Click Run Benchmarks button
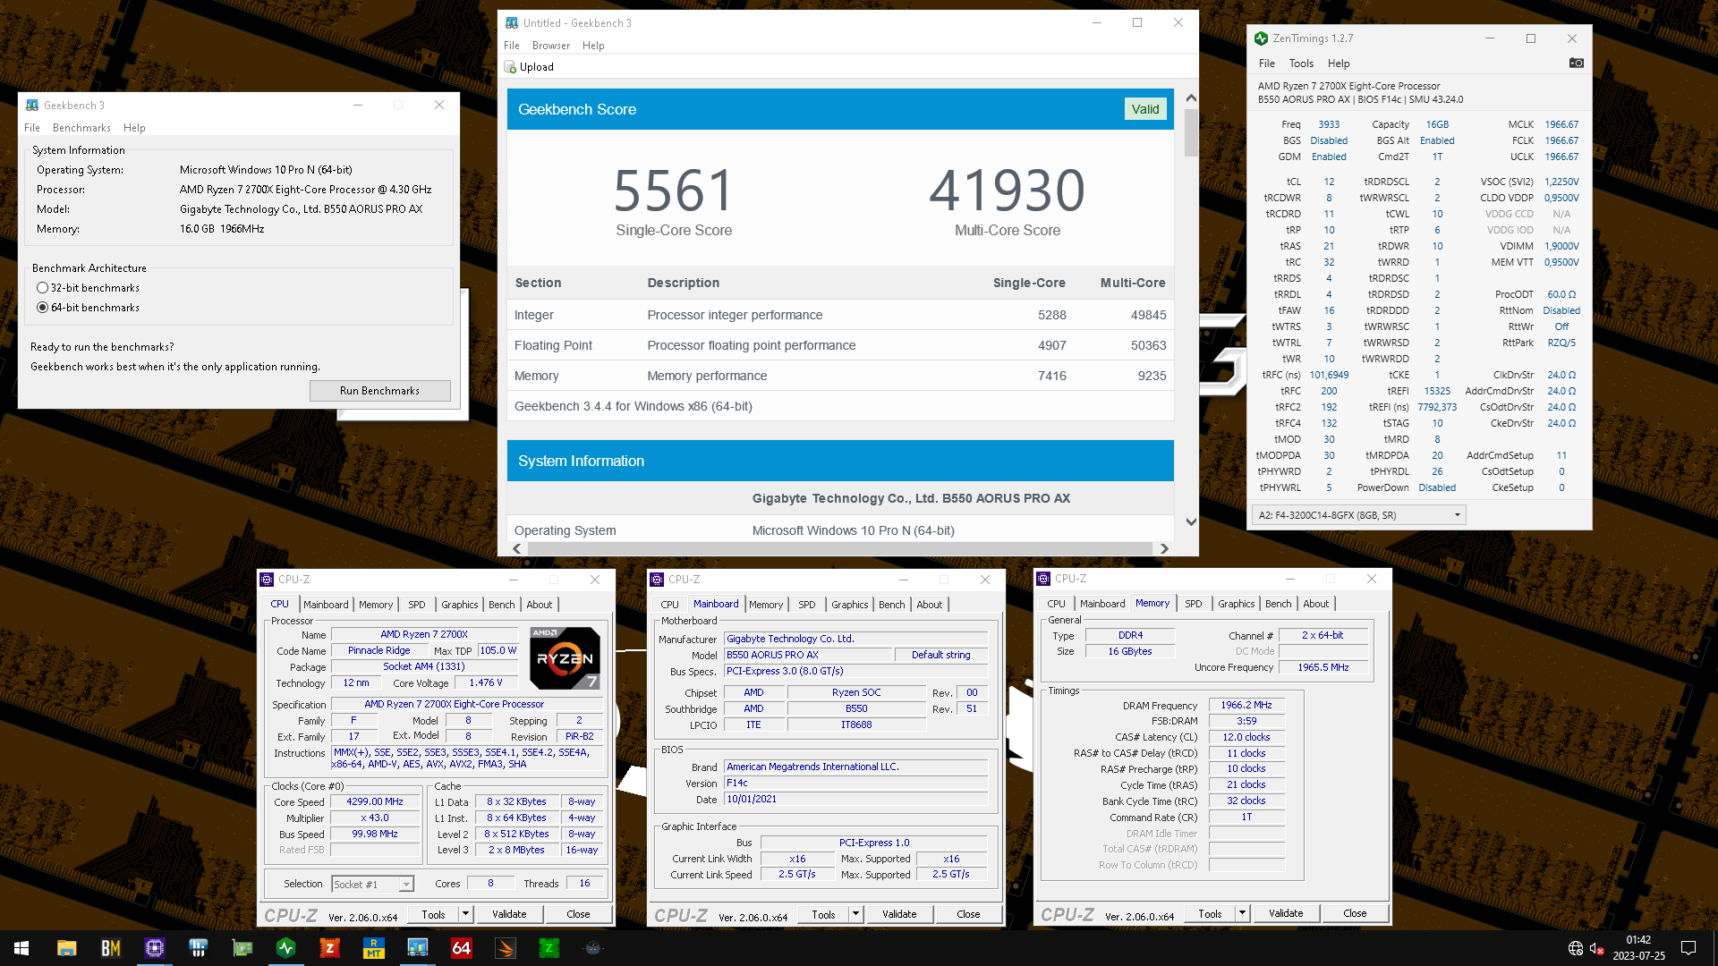Viewport: 1718px width, 966px height. point(379,391)
